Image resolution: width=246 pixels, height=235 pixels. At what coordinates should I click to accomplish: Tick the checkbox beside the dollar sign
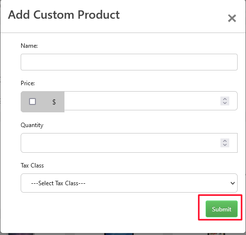tap(32, 101)
